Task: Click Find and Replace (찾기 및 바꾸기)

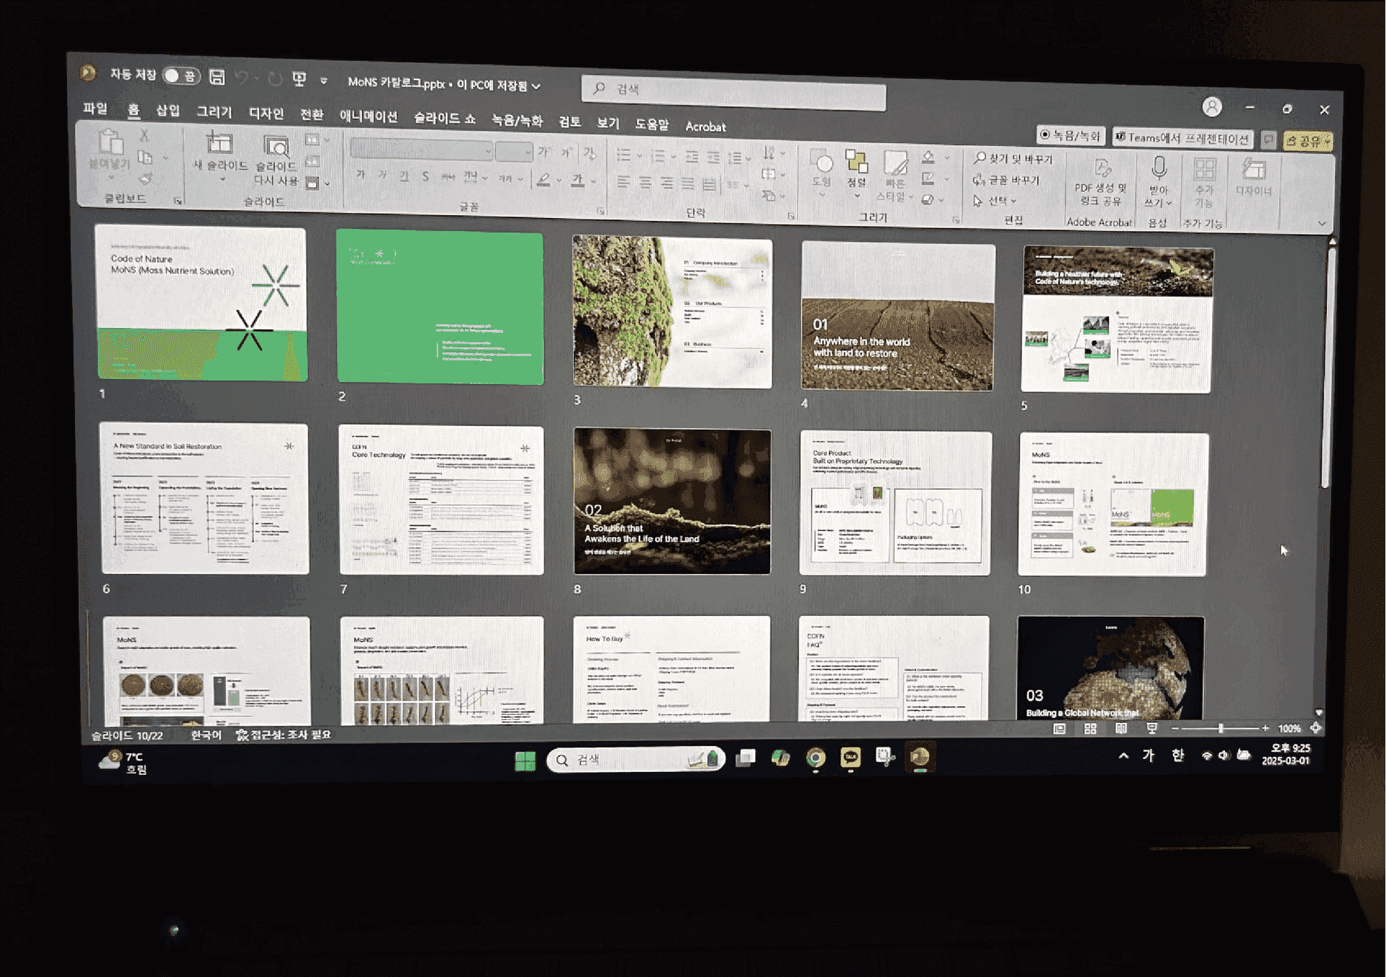Action: click(1013, 158)
